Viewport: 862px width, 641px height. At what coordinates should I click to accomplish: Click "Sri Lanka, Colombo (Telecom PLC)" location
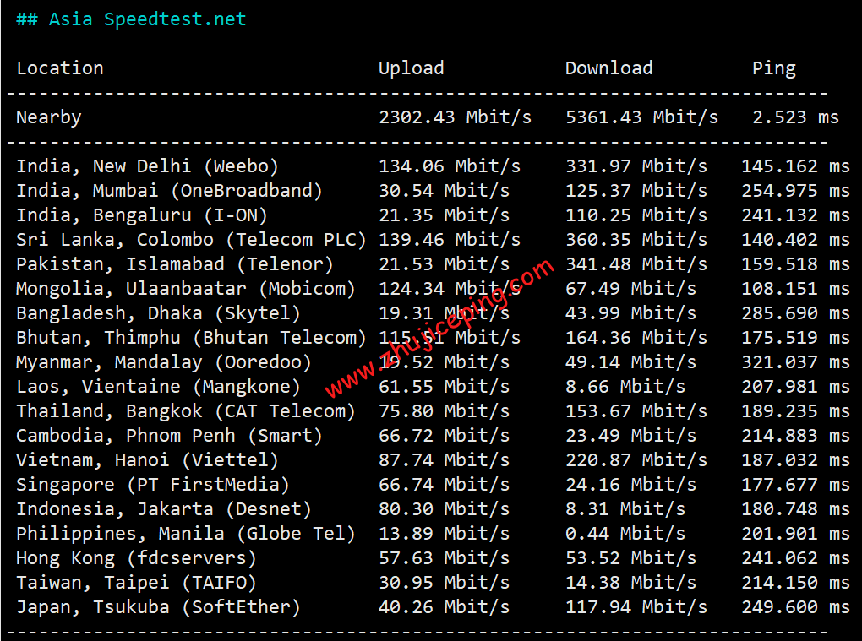pyautogui.click(x=191, y=240)
